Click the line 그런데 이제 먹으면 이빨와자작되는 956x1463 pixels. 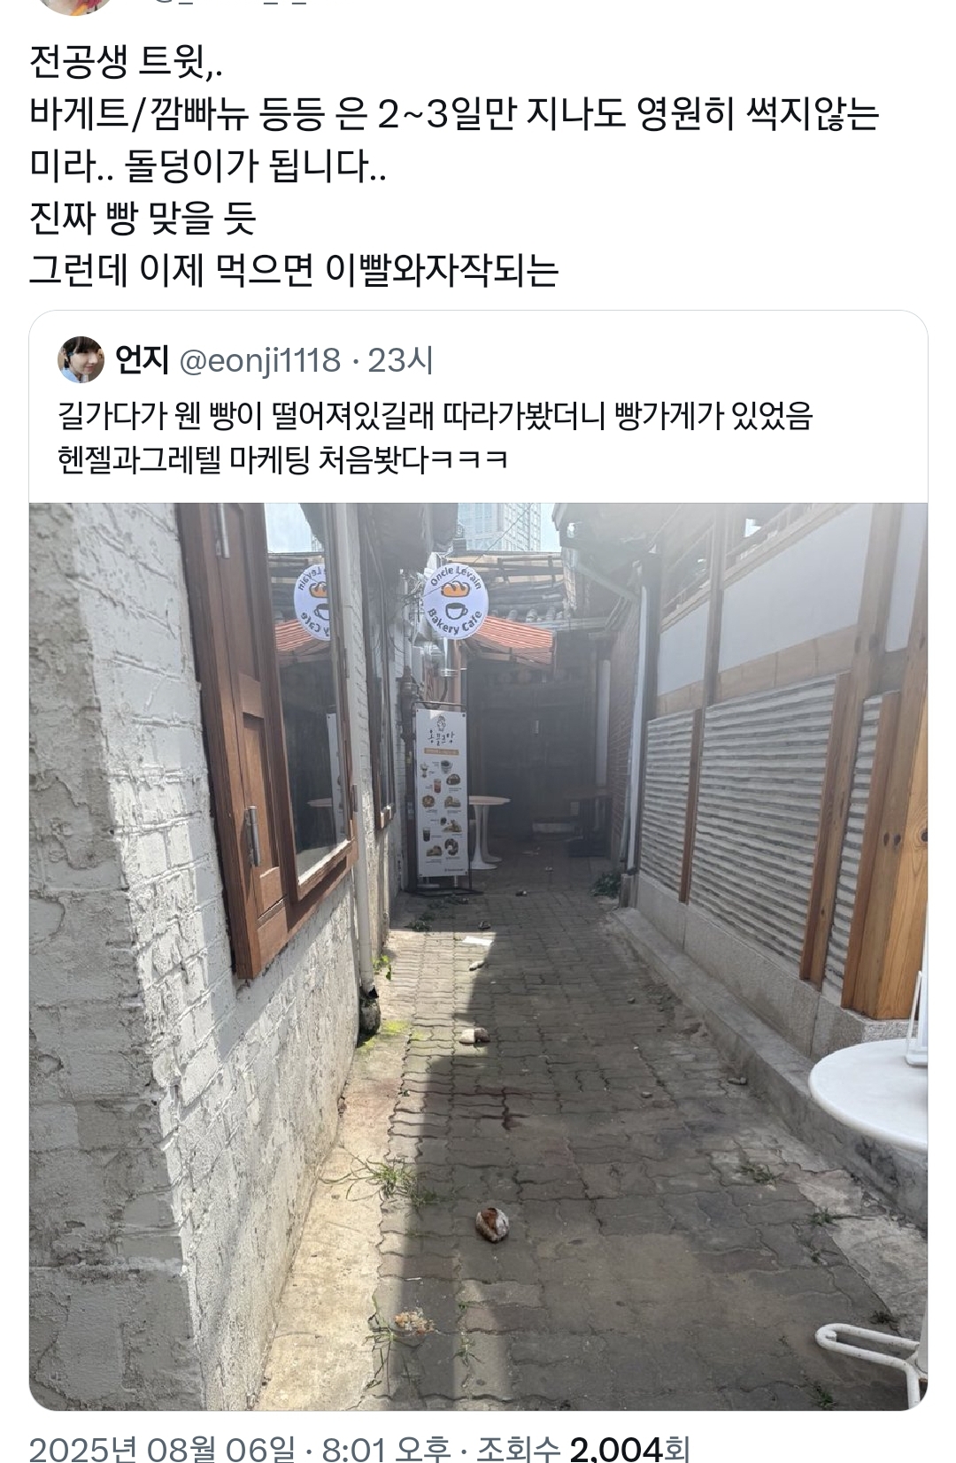coord(294,270)
